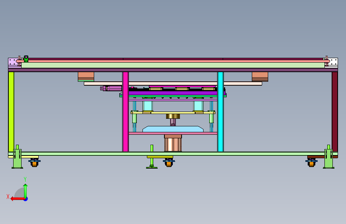Select the center caster wheel
The height and width of the screenshot is (224, 346).
pyautogui.click(x=169, y=163)
